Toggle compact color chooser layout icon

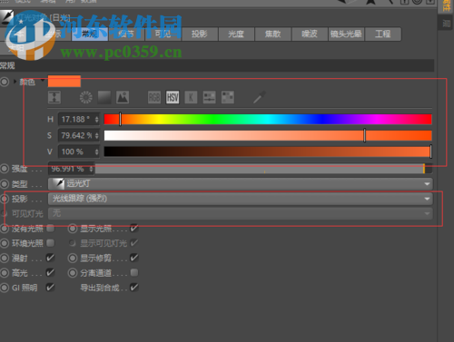click(x=54, y=97)
